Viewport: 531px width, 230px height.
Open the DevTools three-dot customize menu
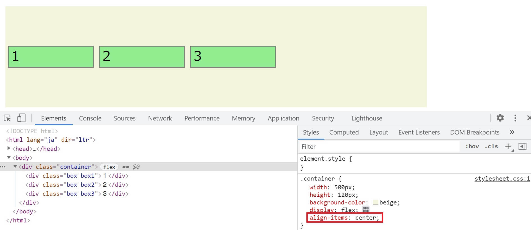click(515, 118)
